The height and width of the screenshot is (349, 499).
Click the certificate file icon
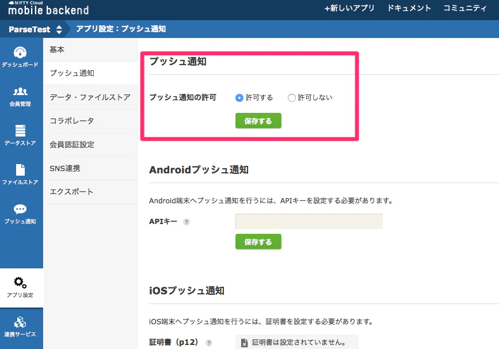coord(244,343)
